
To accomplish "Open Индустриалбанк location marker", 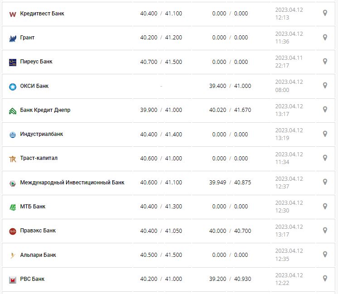I will [x=325, y=134].
